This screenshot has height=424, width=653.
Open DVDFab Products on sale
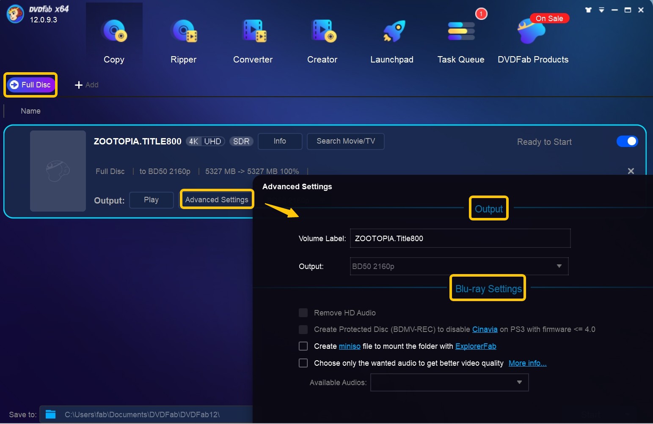coord(533,41)
